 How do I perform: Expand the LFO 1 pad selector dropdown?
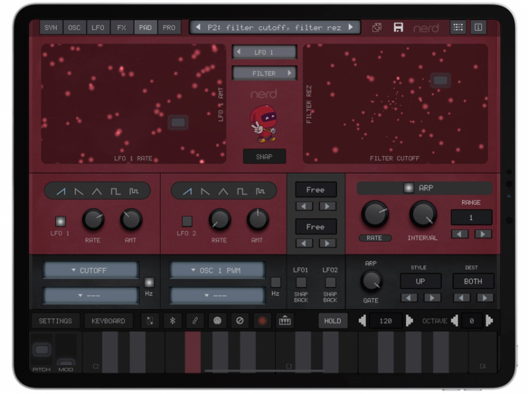point(265,51)
